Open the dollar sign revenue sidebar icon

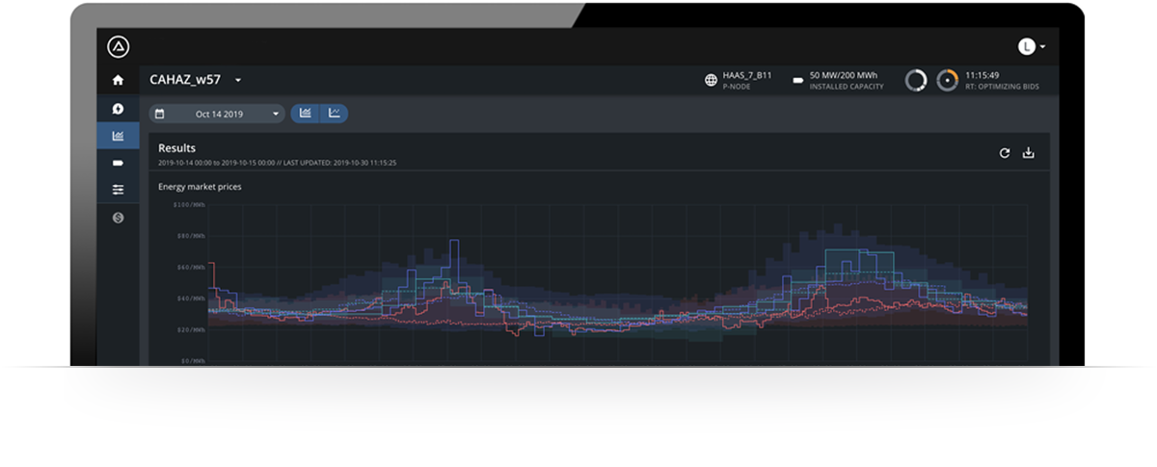118,218
